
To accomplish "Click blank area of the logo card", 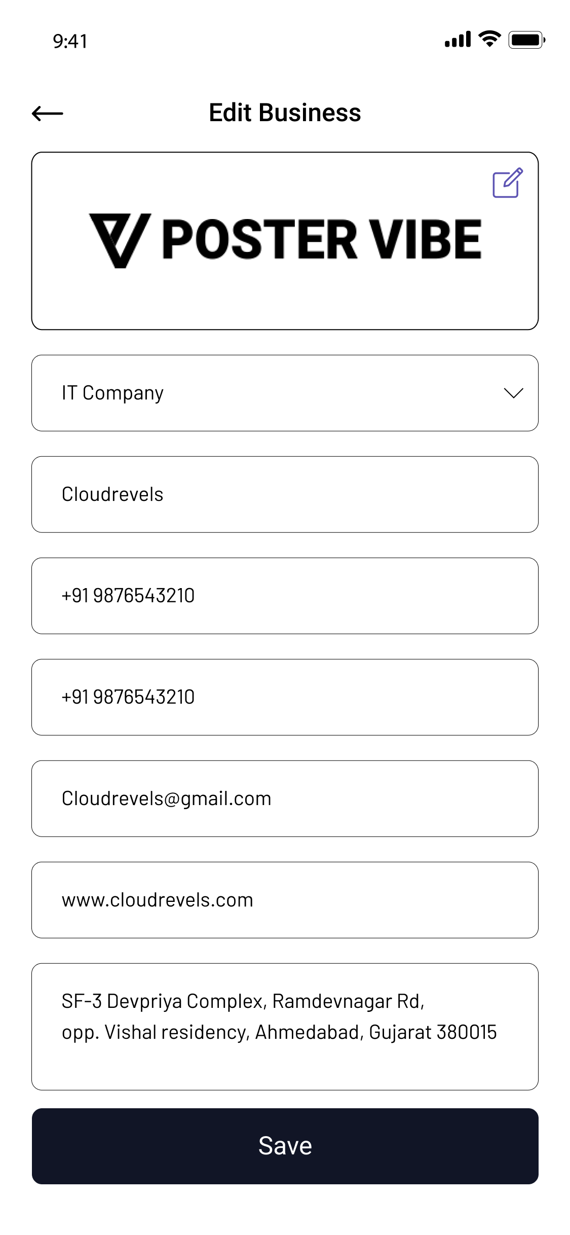I will (285, 302).
